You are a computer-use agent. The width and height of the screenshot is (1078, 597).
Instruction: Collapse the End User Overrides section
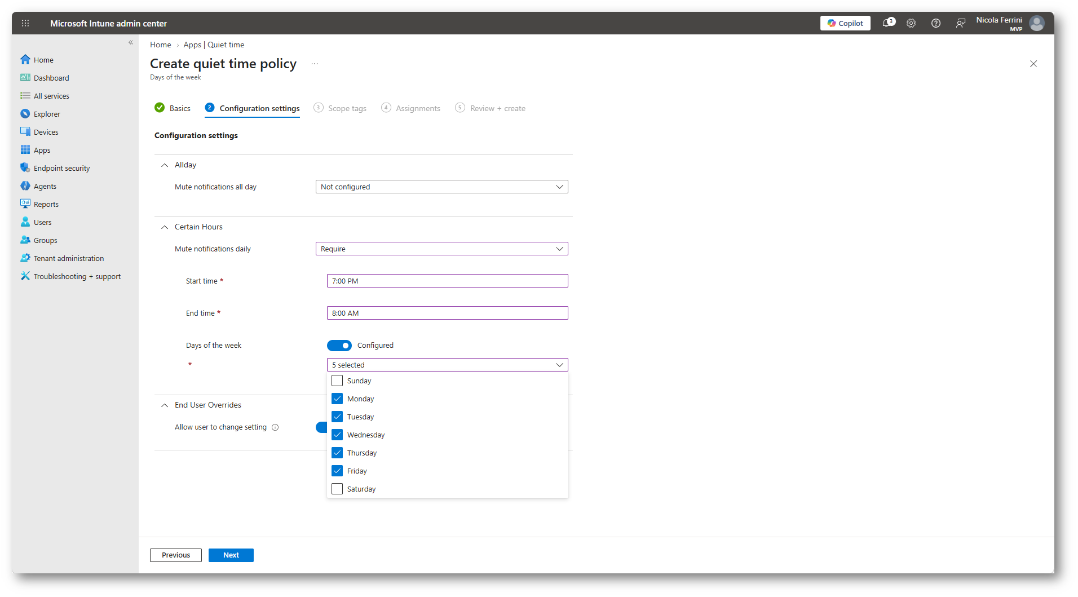pyautogui.click(x=165, y=405)
